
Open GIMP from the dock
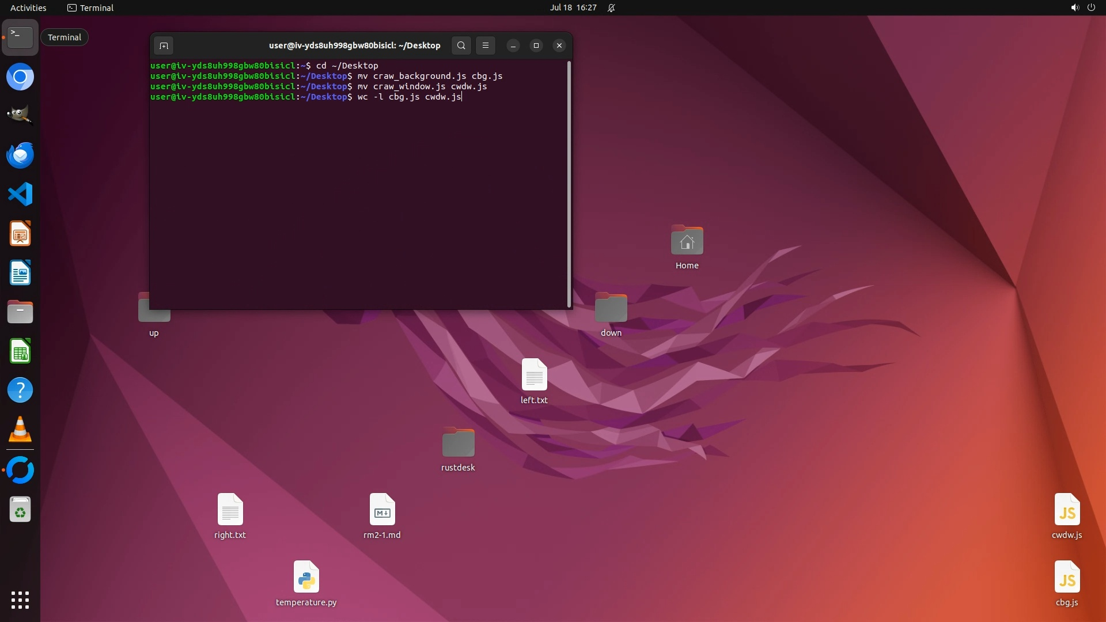[x=20, y=115]
